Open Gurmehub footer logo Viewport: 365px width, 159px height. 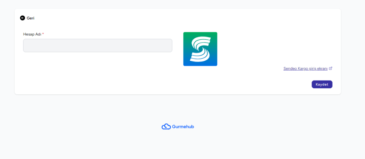(178, 127)
